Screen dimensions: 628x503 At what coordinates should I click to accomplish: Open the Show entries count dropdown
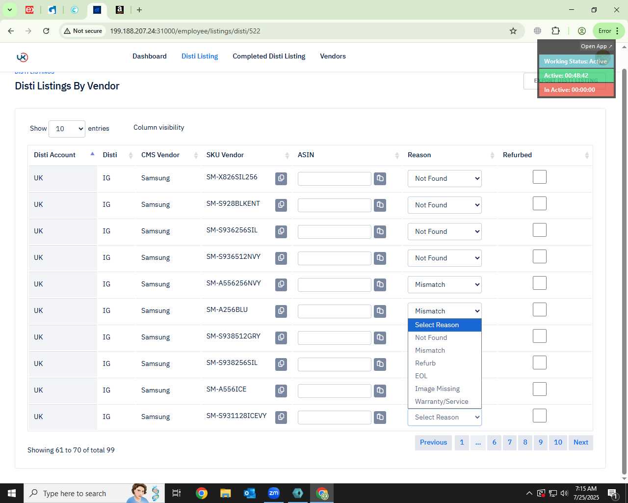(x=67, y=129)
